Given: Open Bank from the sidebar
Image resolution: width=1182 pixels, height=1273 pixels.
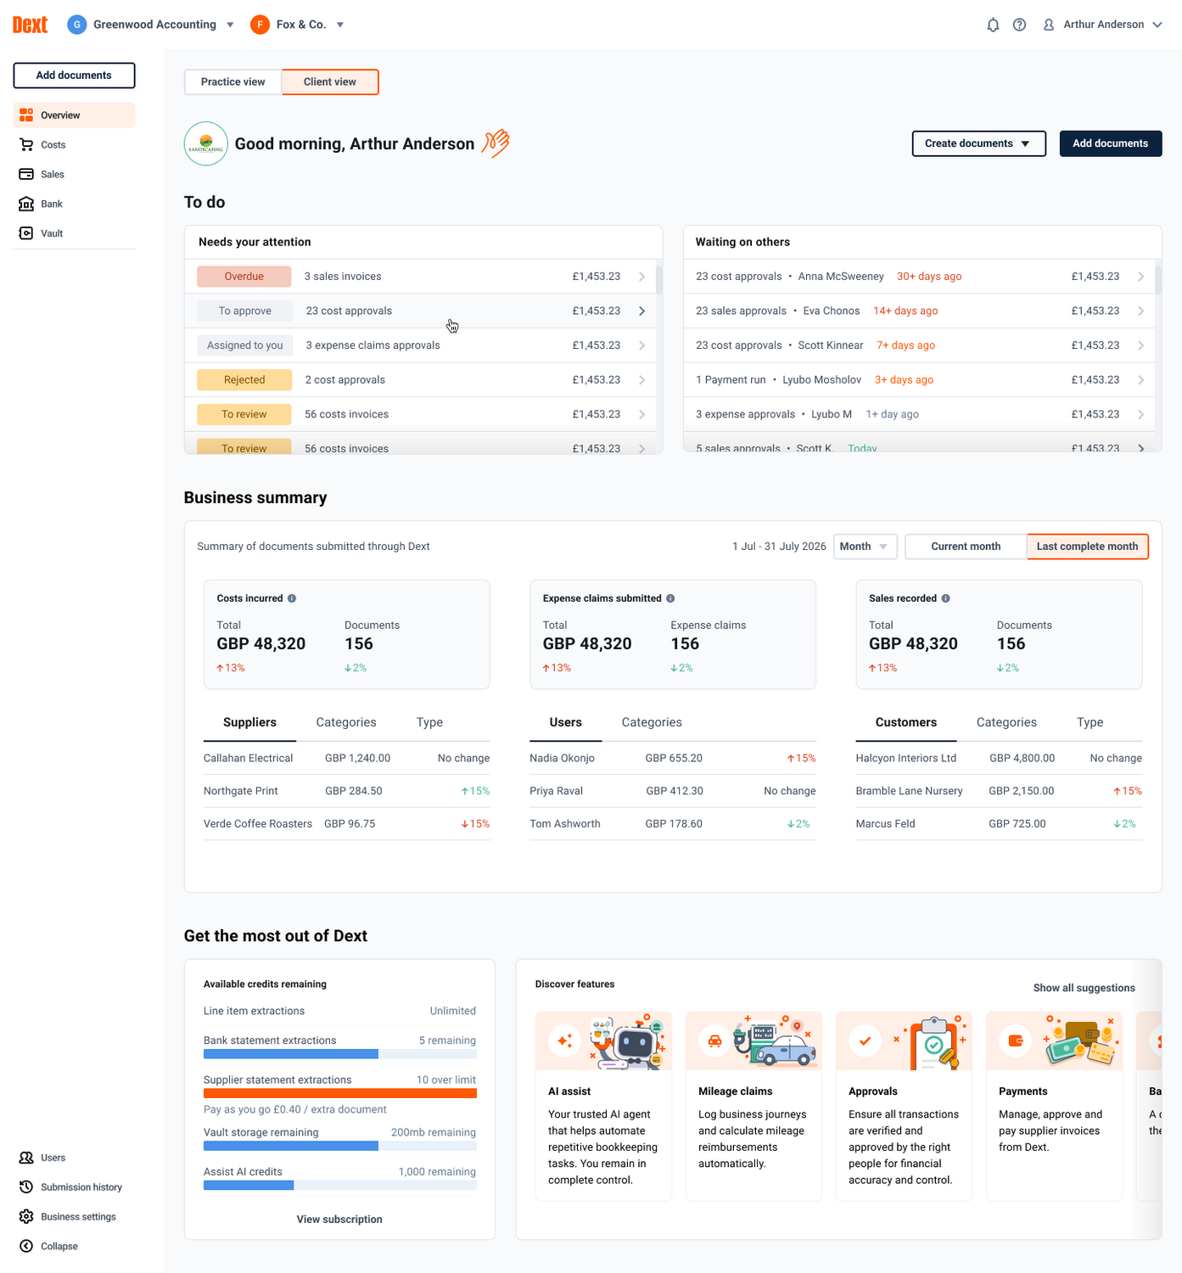Looking at the screenshot, I should [75, 205].
